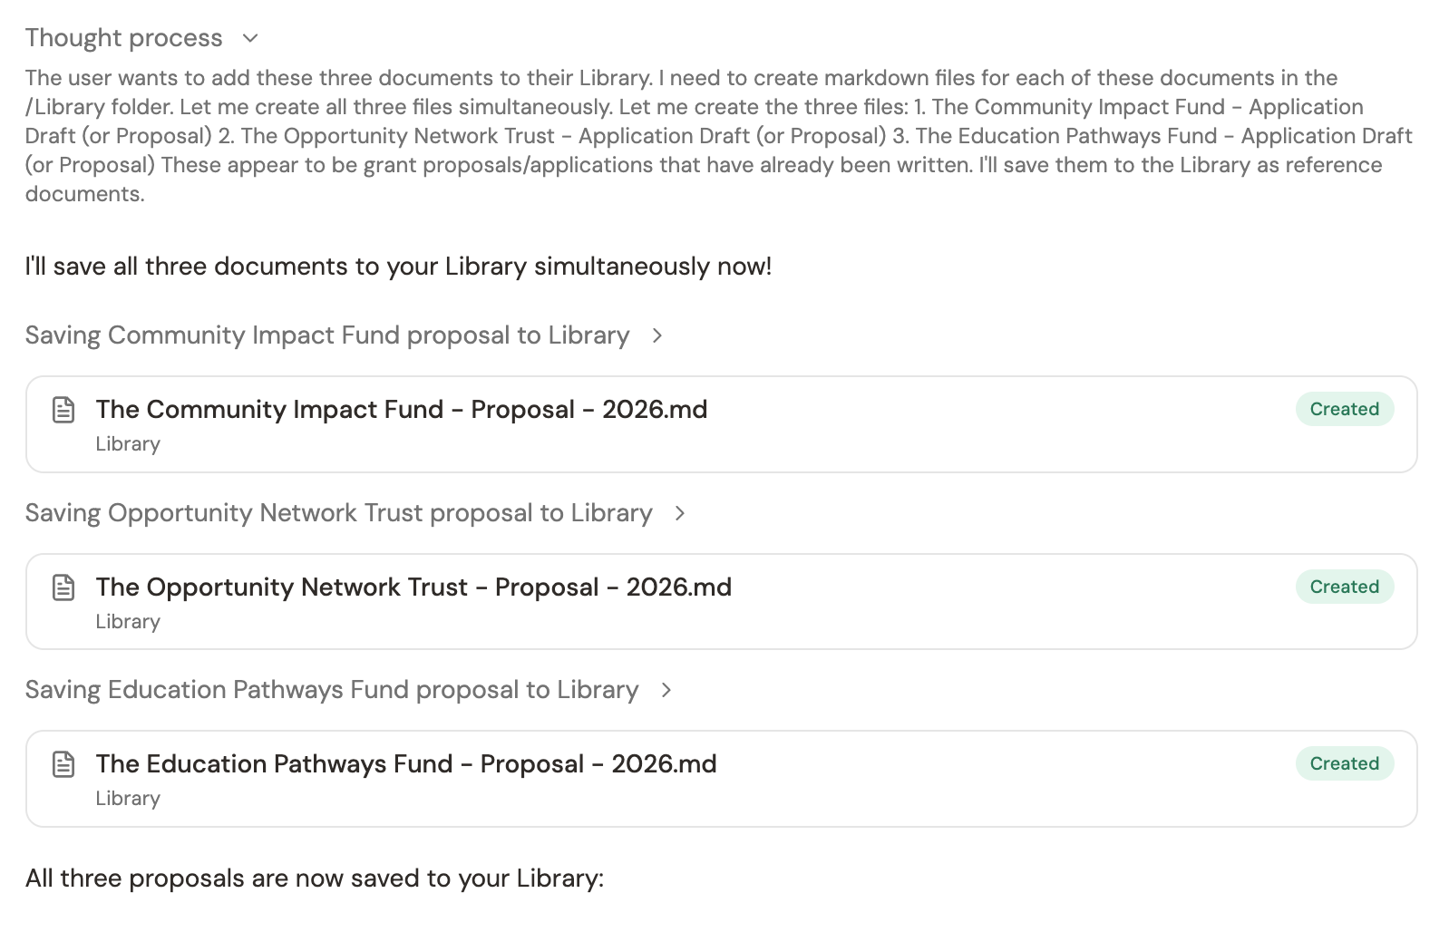1449x932 pixels.
Task: Click Saving Education Pathways Fund proposal step label
Action: coord(332,690)
